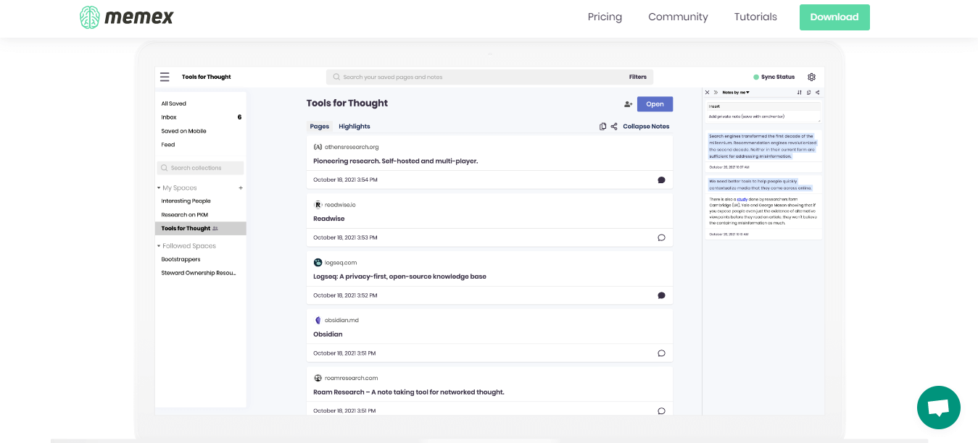Open notes for the athensresearch.org page
Viewport: 978px width, 443px height.
[661, 180]
